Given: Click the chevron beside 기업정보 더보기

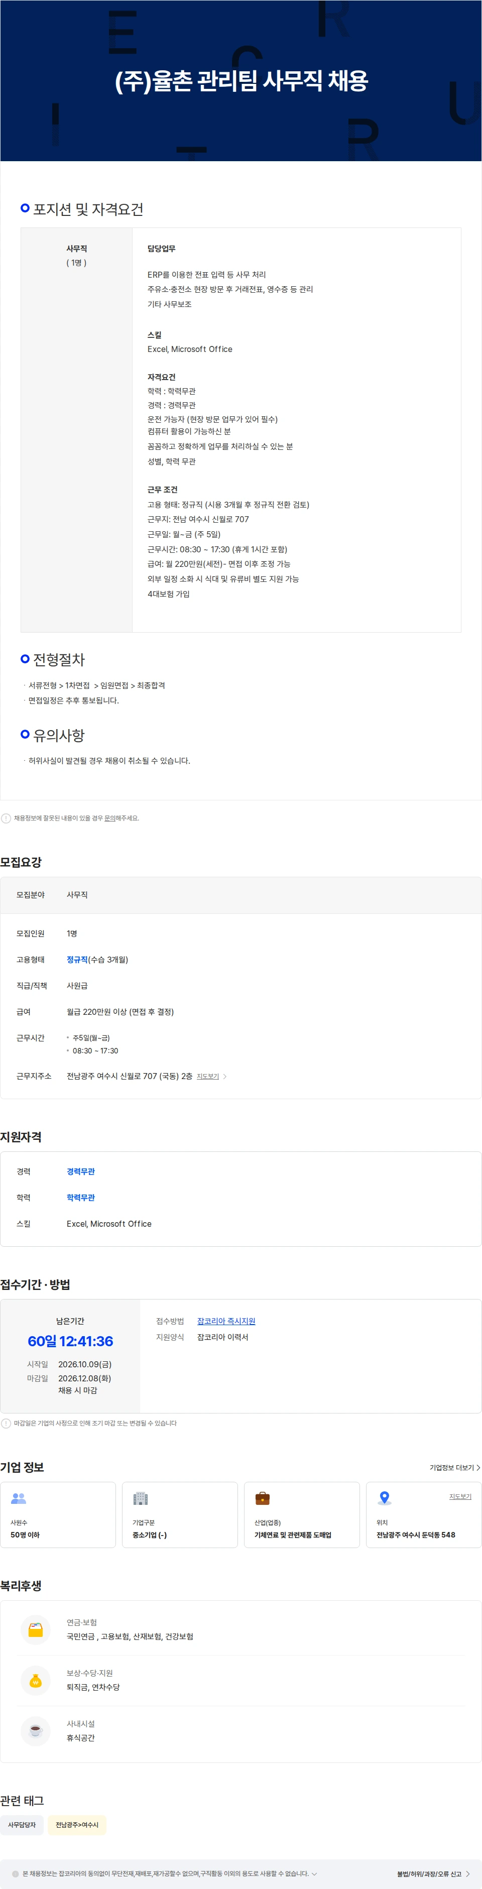Looking at the screenshot, I should pyautogui.click(x=478, y=1467).
